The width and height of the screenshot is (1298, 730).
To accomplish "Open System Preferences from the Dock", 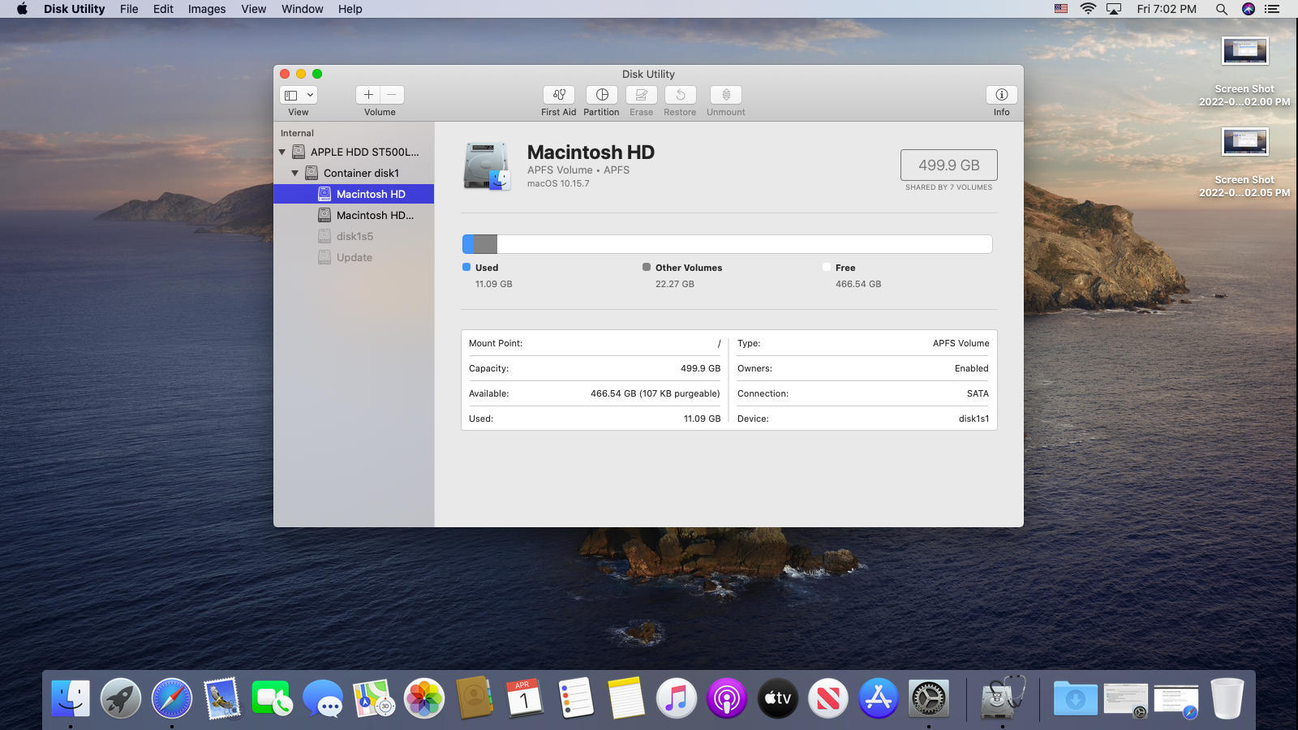I will [929, 698].
